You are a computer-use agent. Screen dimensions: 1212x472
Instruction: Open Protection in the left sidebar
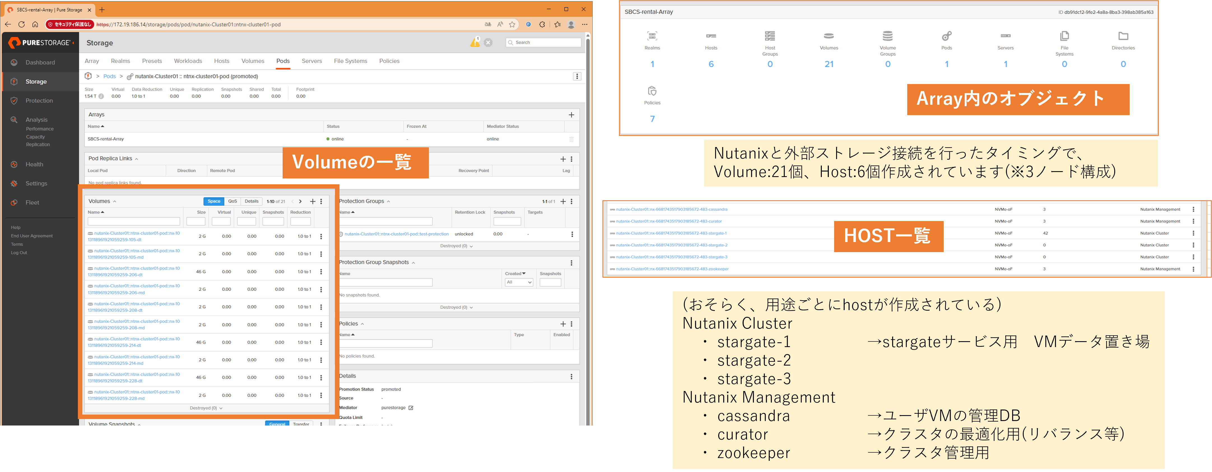(39, 101)
